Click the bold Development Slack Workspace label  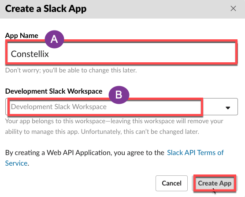coord(54,91)
